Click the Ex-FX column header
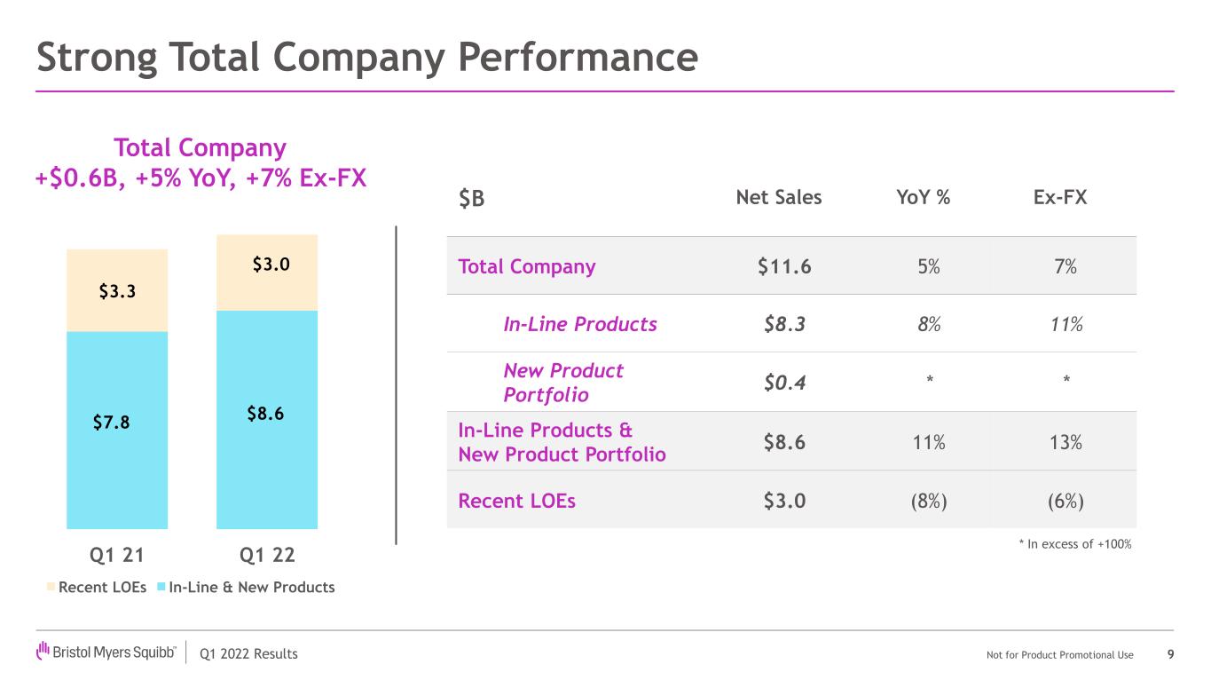The width and height of the screenshot is (1211, 680). [x=1060, y=198]
